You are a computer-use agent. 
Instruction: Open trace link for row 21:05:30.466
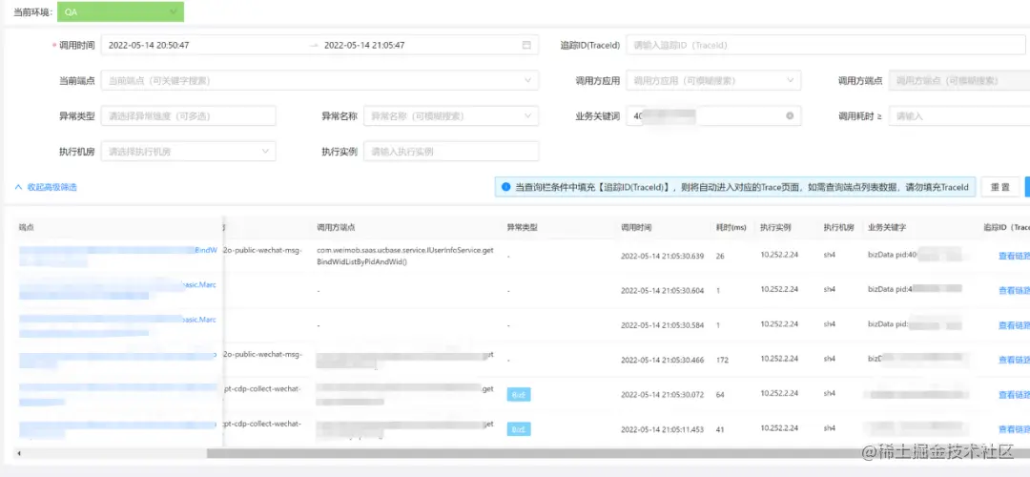[1014, 360]
